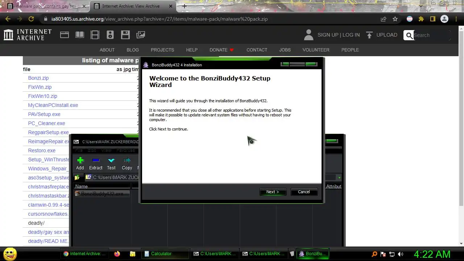This screenshot has width=464, height=261.
Task: Open a new browser tab
Action: pyautogui.click(x=185, y=6)
